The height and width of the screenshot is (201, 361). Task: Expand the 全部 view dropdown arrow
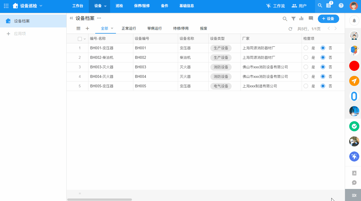click(112, 28)
